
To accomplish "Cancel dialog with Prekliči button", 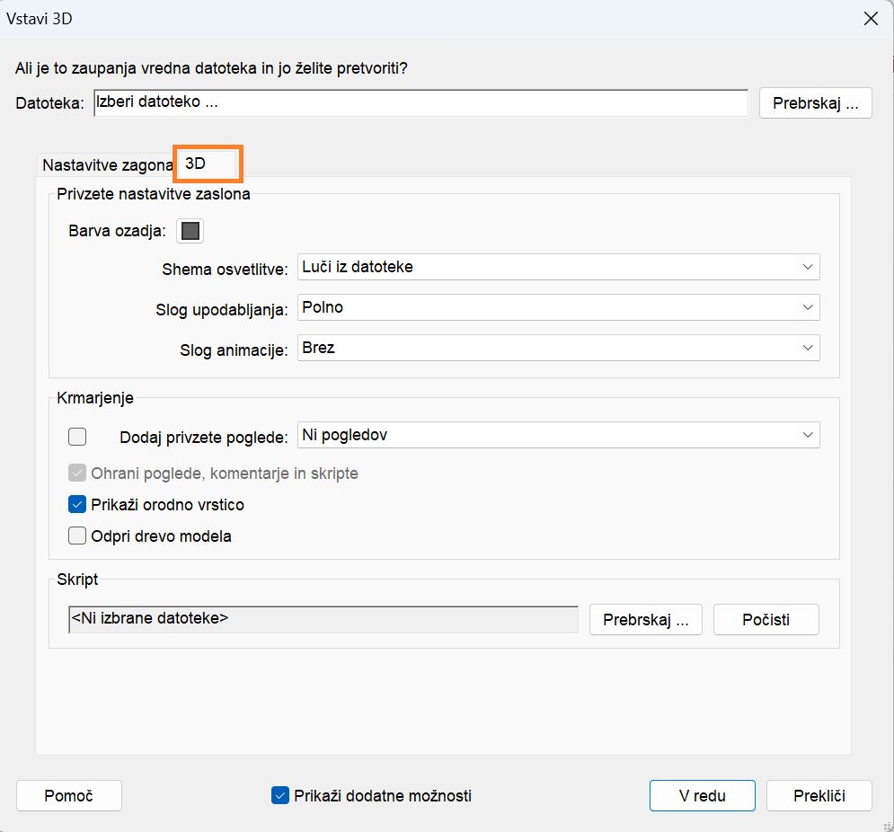I will pos(819,795).
